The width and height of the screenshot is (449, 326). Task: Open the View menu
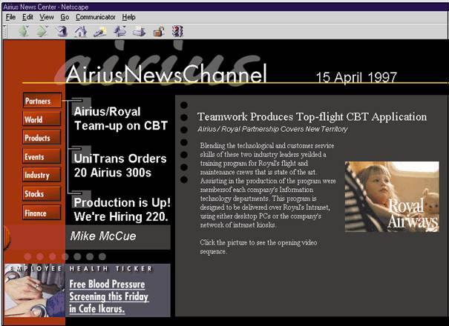[47, 17]
